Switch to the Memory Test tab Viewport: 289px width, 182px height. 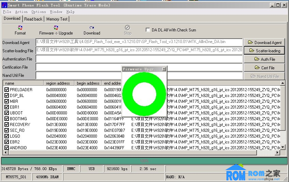[x=57, y=19]
